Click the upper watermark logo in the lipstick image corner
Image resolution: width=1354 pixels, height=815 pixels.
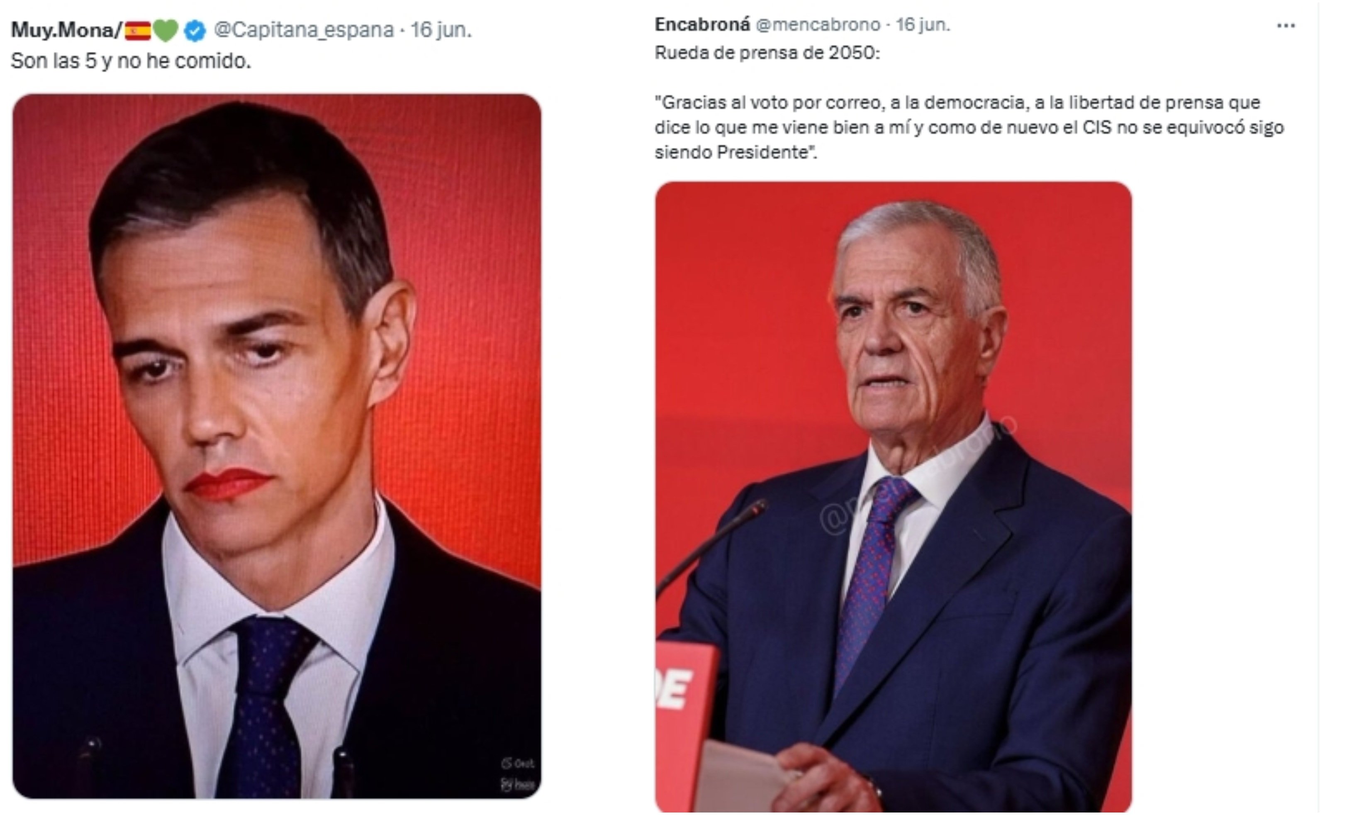click(518, 763)
